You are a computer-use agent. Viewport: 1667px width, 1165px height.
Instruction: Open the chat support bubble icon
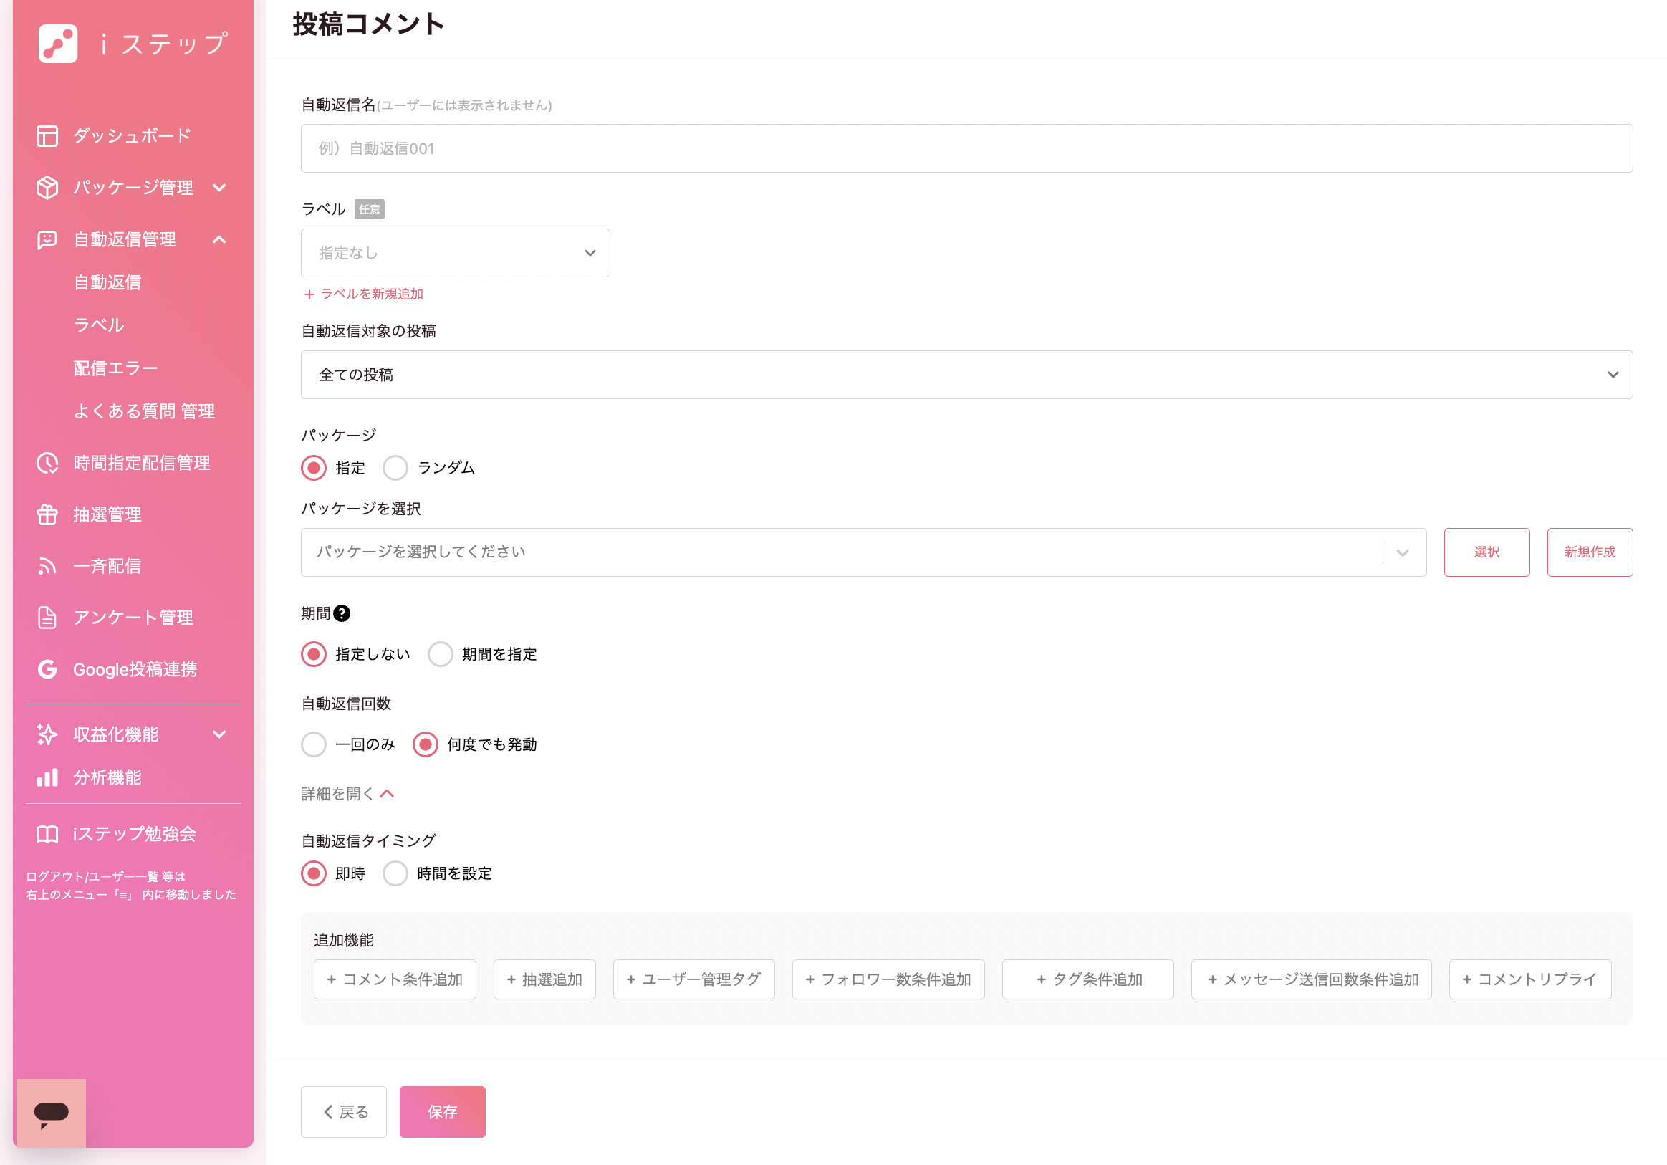(x=51, y=1113)
